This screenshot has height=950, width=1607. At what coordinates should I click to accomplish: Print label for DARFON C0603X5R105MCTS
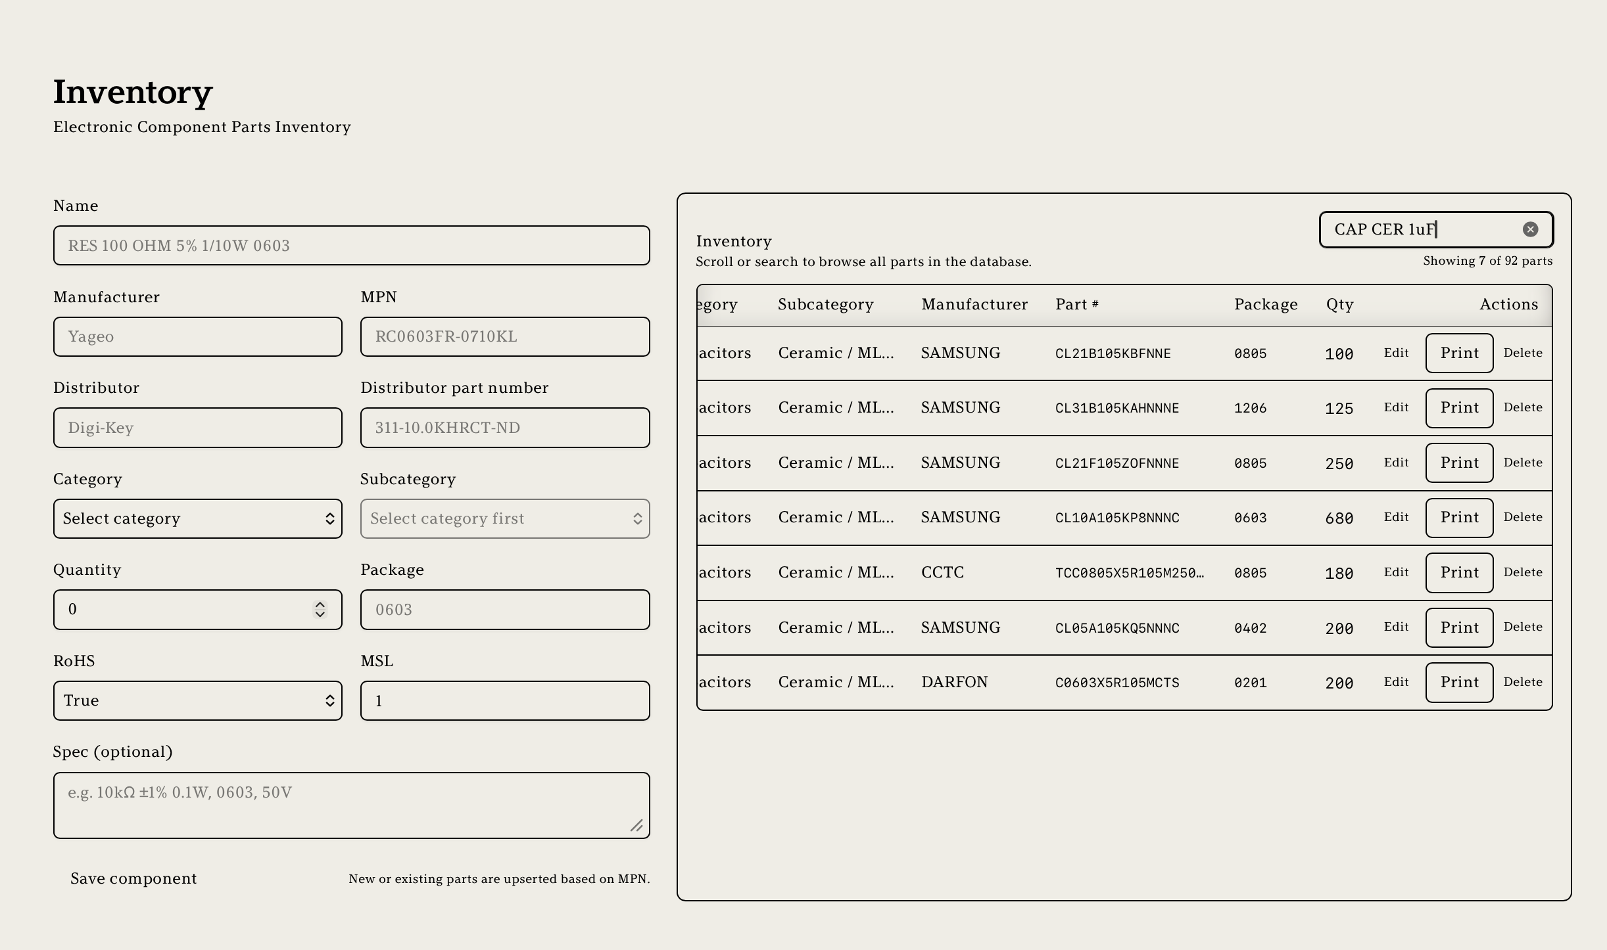[x=1459, y=682]
